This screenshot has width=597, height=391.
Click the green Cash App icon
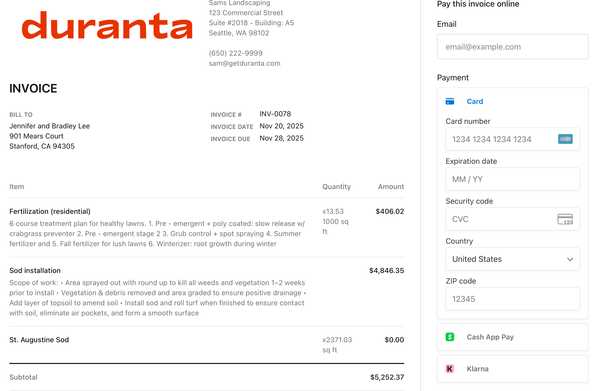point(450,337)
